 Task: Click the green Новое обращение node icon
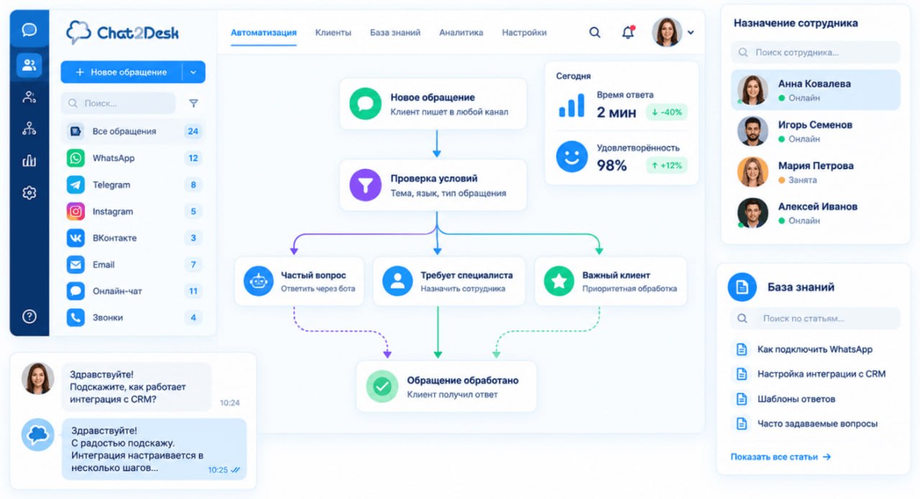point(365,103)
